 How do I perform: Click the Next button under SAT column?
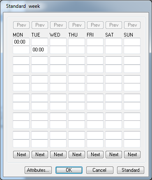point(114,155)
